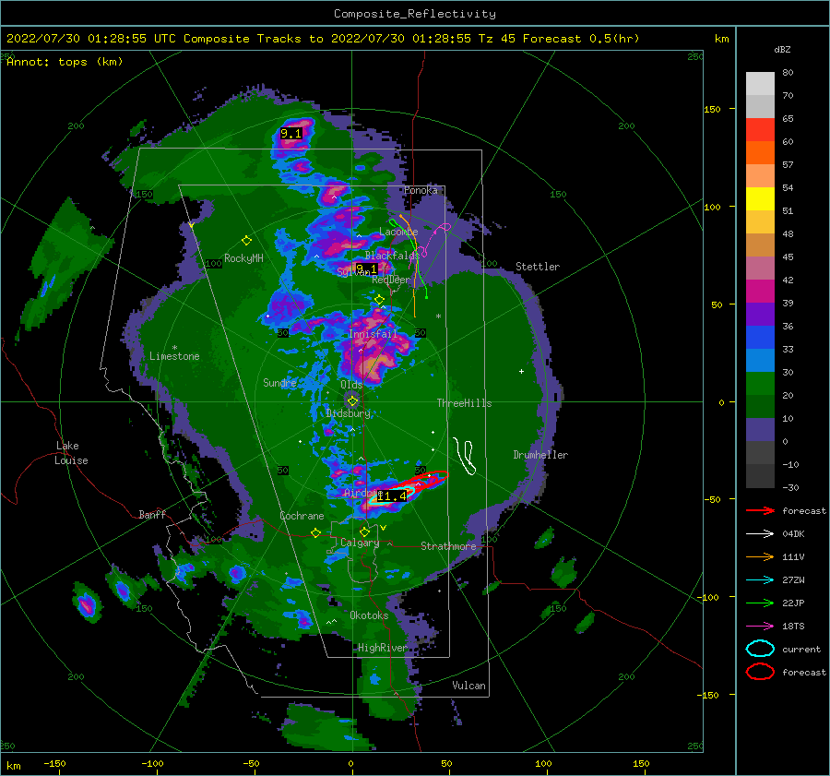Click the cyan 'current' ellipse legend symbol
Viewport: 830px width, 776px height.
(x=760, y=649)
